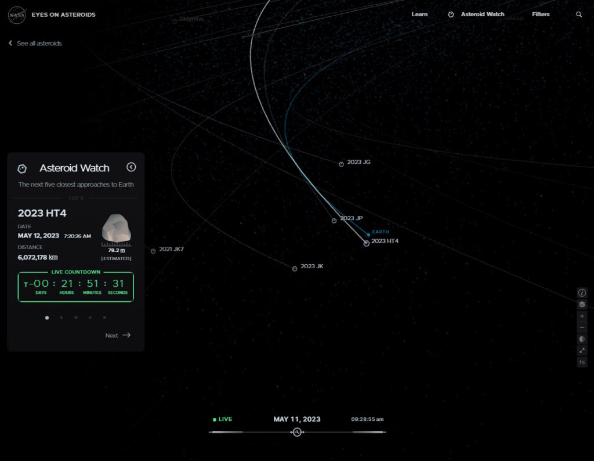Click the 2023 JG label text
The height and width of the screenshot is (461, 594).
358,162
